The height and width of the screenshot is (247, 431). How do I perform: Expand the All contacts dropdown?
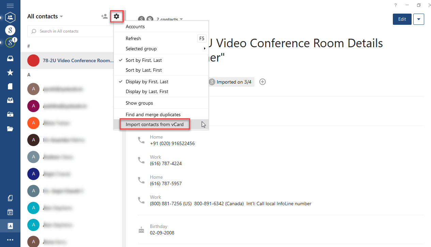(x=45, y=16)
